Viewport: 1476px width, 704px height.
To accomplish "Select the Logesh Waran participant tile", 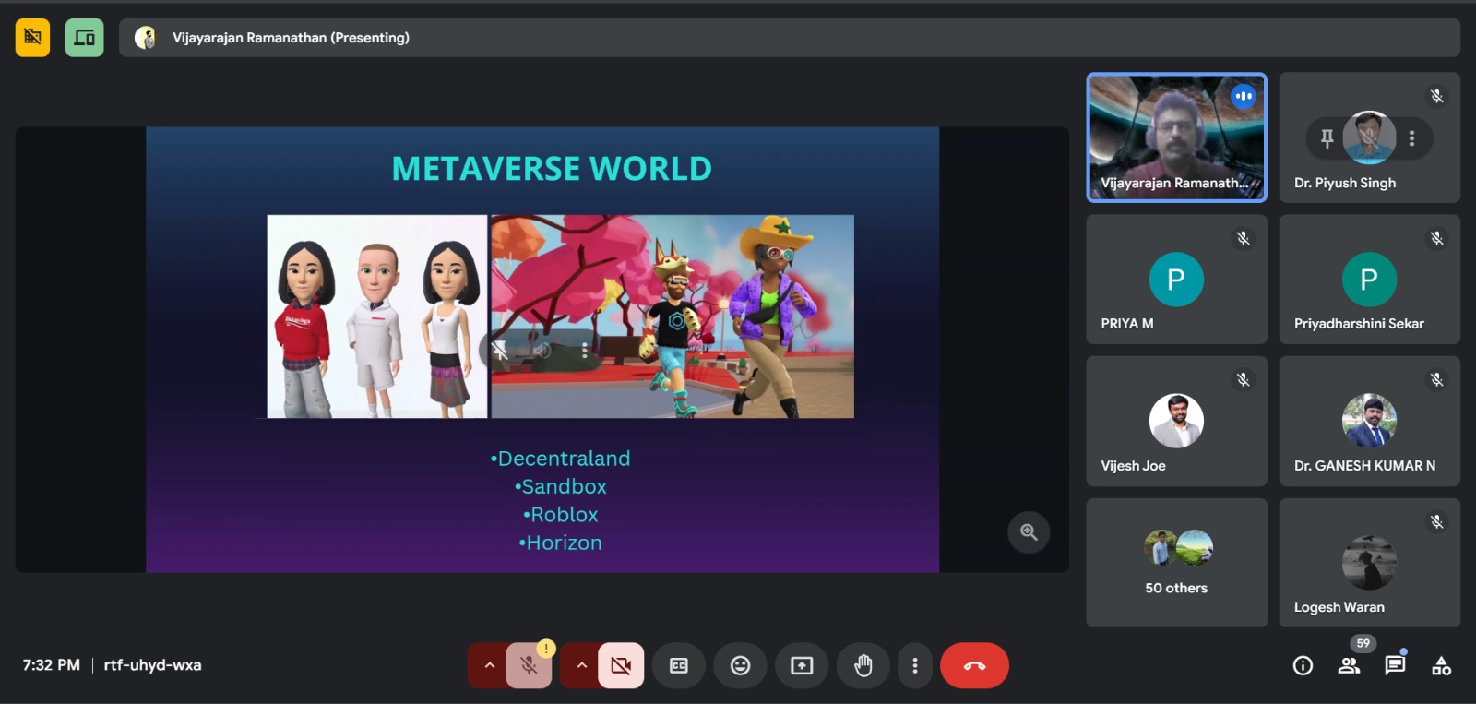I will click(x=1369, y=563).
